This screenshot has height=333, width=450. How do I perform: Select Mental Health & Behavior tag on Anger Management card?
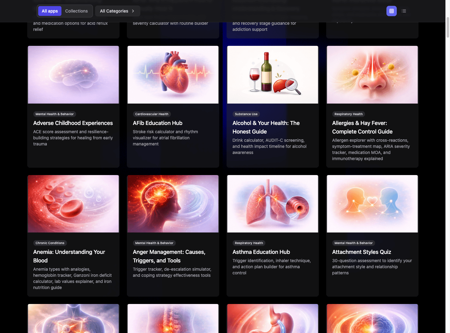click(154, 243)
